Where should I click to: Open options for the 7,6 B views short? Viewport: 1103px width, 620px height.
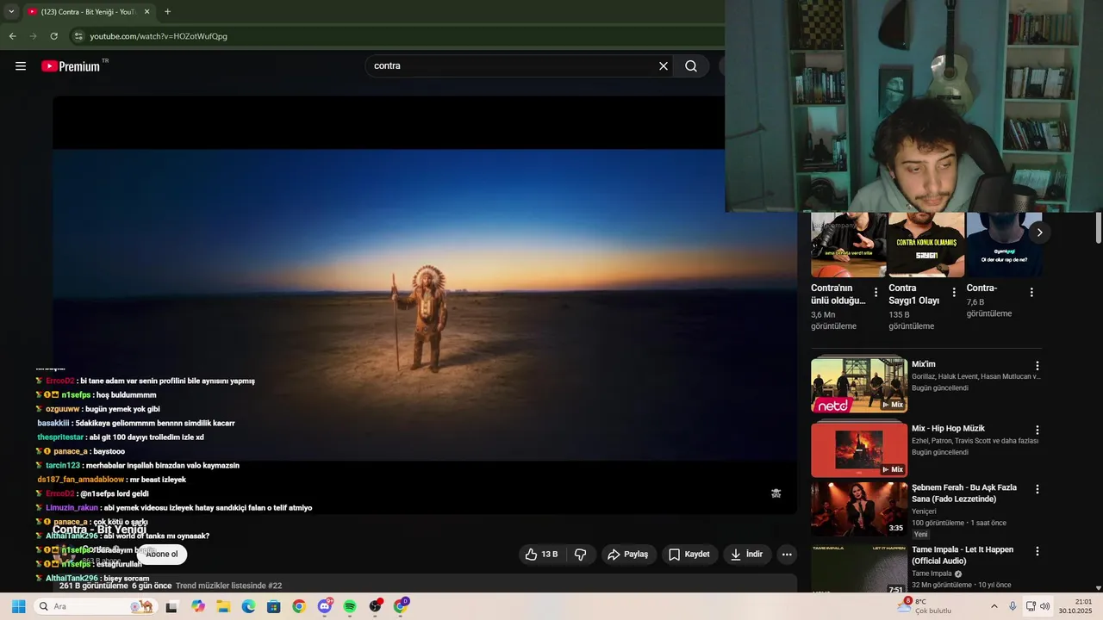pos(1031,293)
